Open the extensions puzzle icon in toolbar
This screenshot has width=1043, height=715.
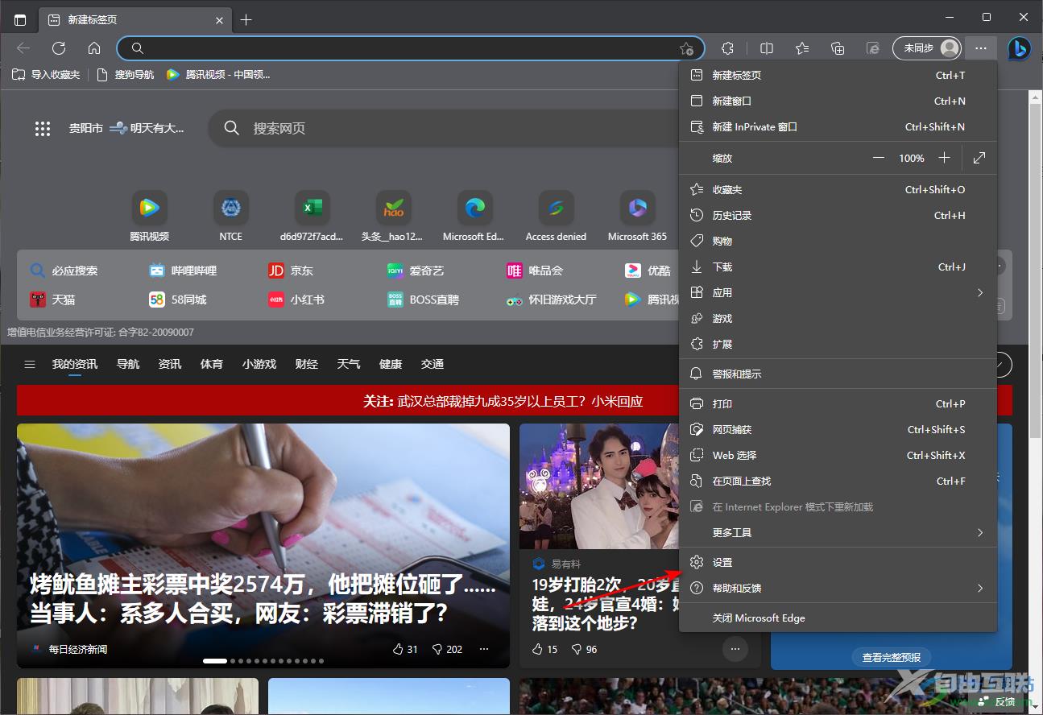(728, 48)
